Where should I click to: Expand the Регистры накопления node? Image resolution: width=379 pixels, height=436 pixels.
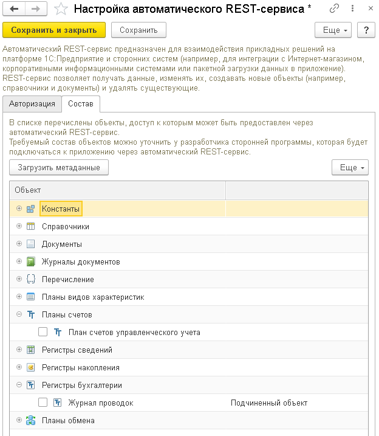coord(19,367)
